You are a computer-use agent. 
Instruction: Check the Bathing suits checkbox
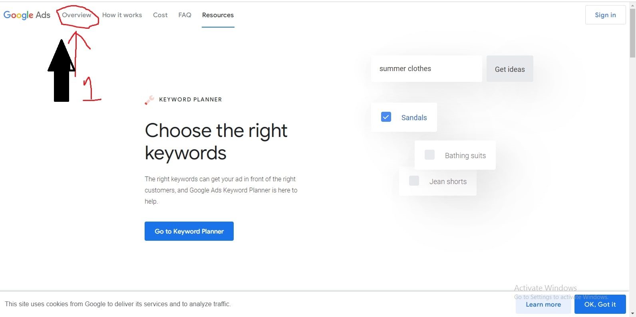(x=429, y=155)
